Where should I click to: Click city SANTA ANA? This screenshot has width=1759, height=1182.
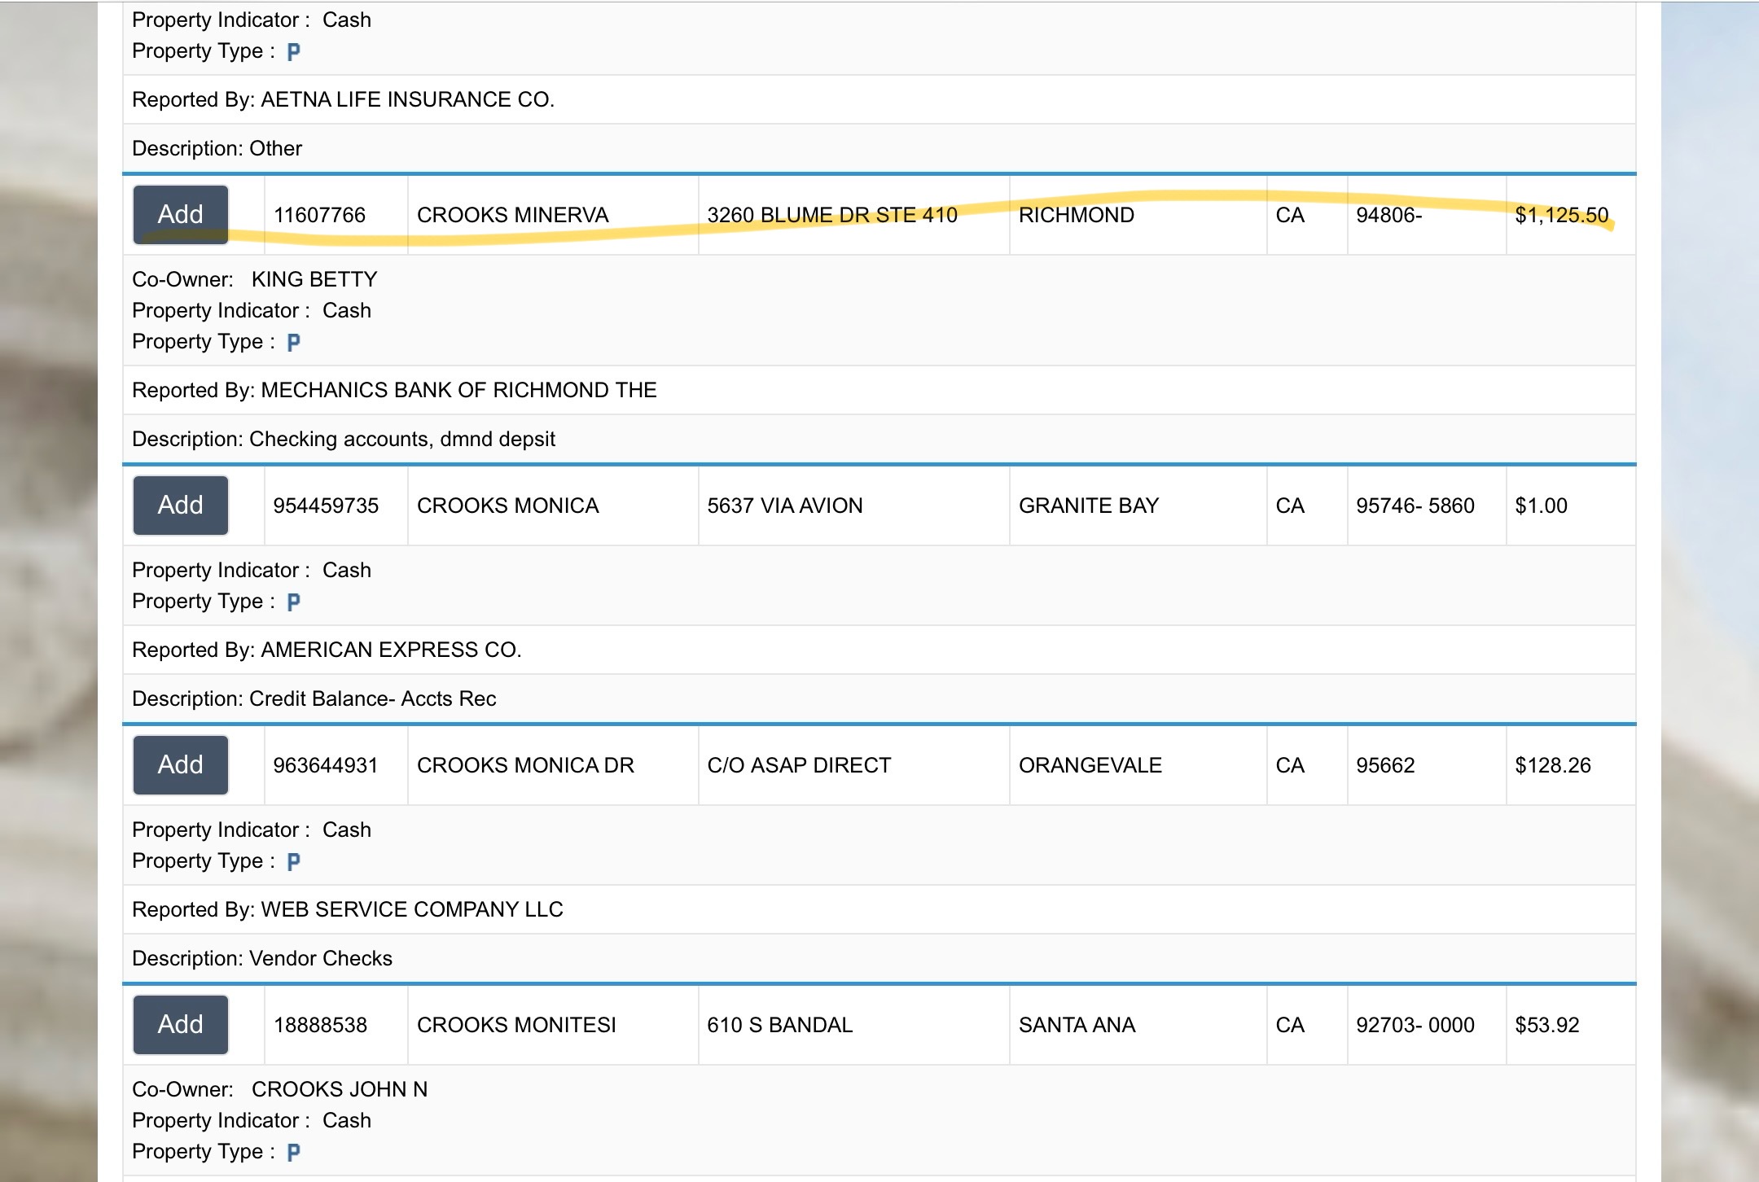pos(1077,1025)
